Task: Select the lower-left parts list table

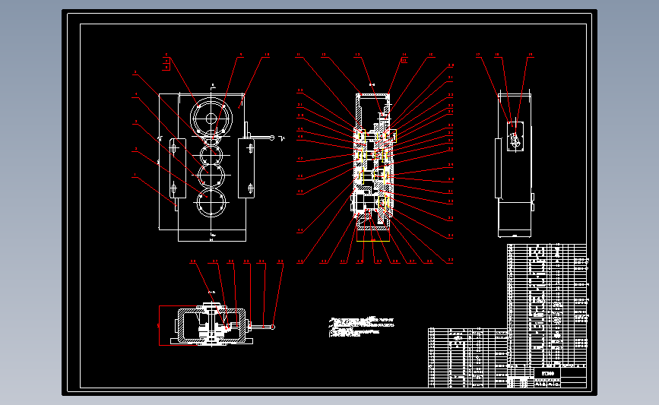Action: [x=467, y=358]
